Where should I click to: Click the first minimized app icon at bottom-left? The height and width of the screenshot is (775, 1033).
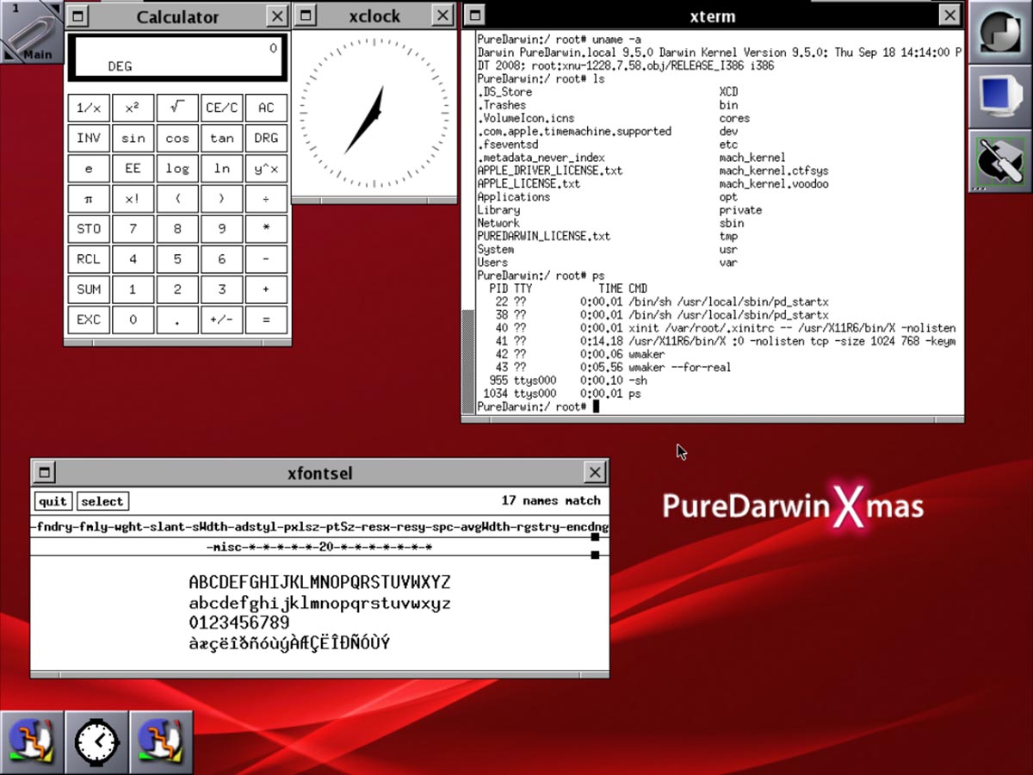pyautogui.click(x=32, y=741)
